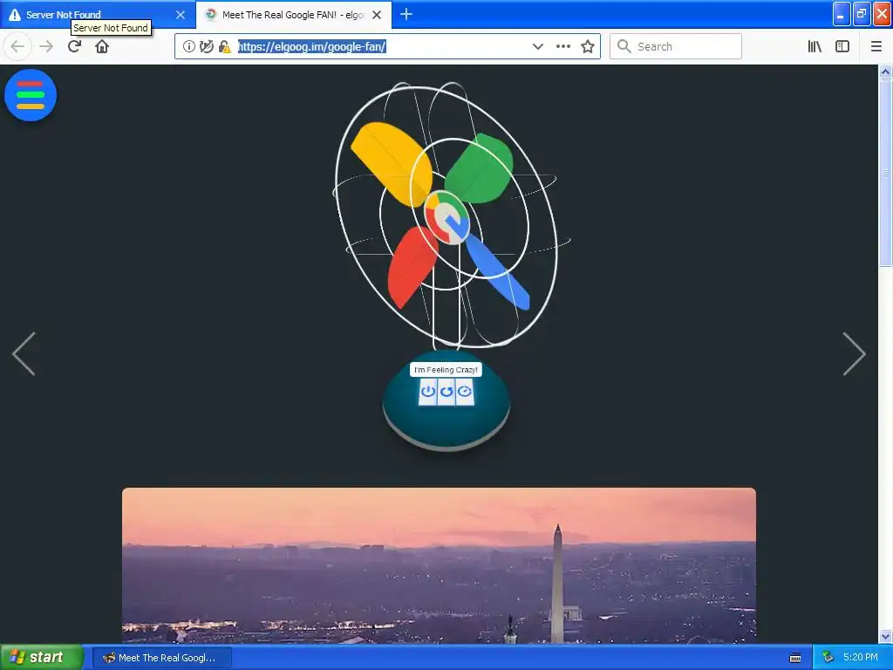Click the I'm Feeling Crazy tooltip
Screen dimensions: 893x670
446,370
